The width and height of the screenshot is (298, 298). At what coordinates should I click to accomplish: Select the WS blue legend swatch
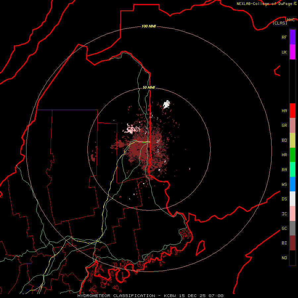click(x=292, y=184)
